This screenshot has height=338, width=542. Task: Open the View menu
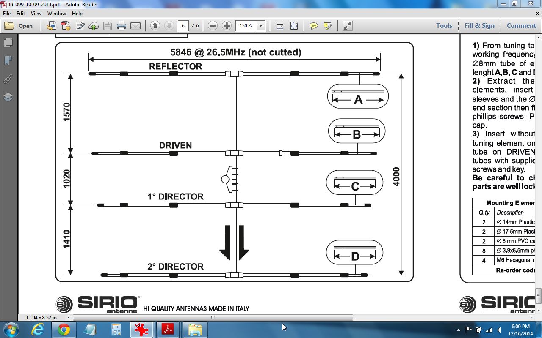(x=36, y=13)
